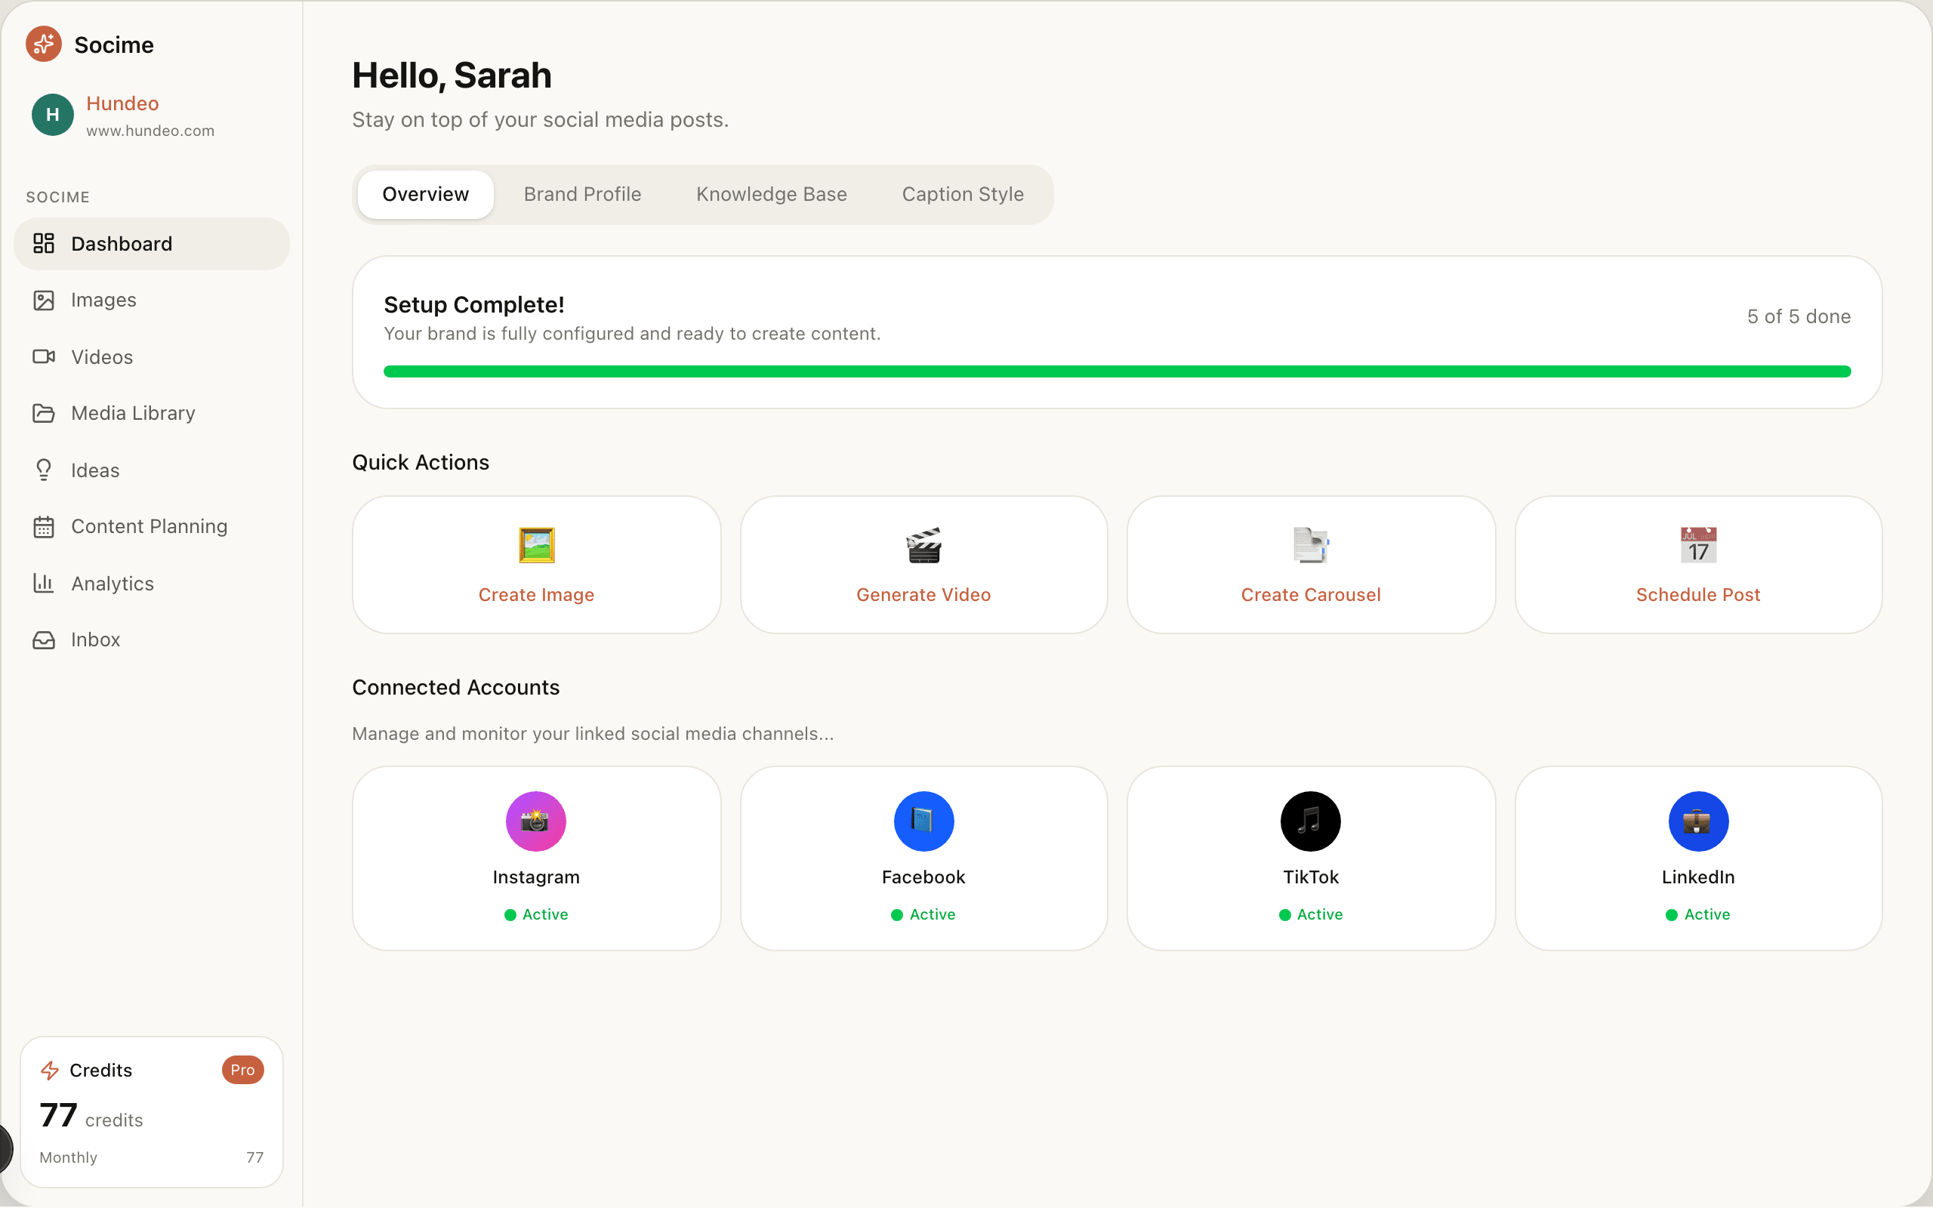1933x1208 pixels.
Task: Click Schedule Post quick action card
Action: [1697, 565]
